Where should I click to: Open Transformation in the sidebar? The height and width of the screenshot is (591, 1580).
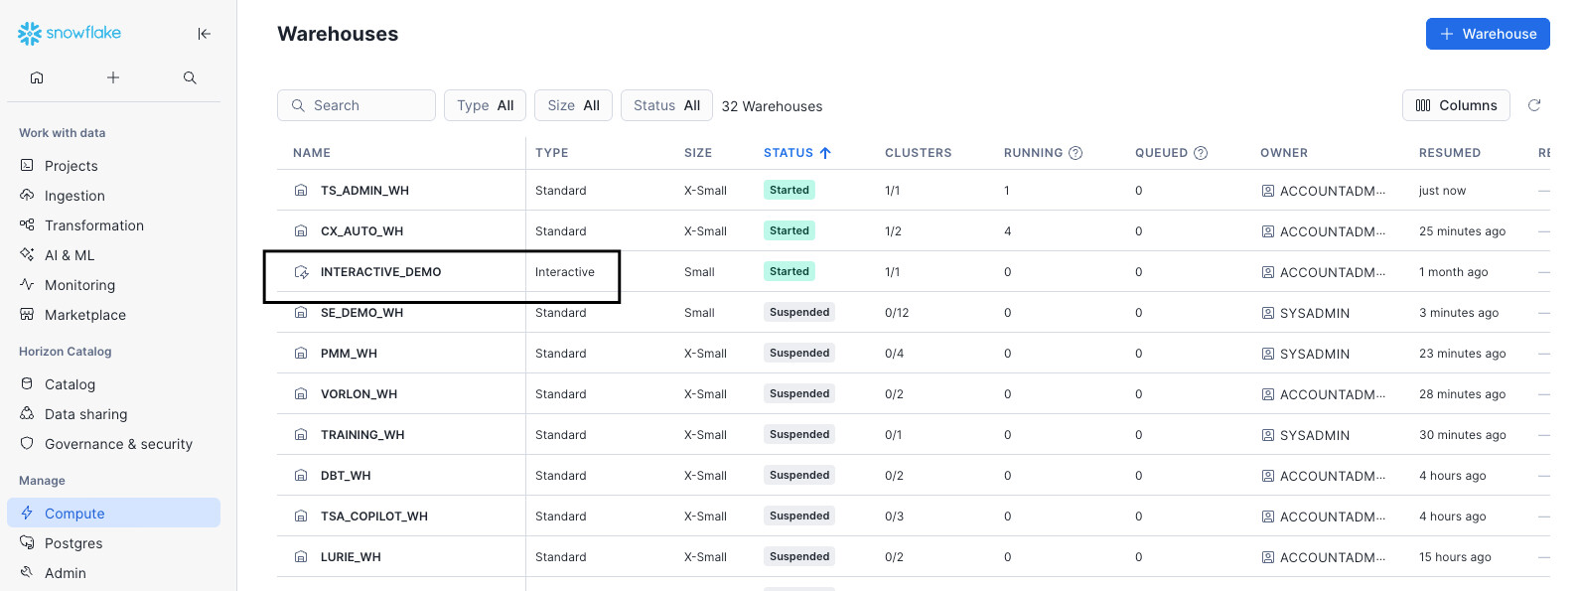(113, 225)
